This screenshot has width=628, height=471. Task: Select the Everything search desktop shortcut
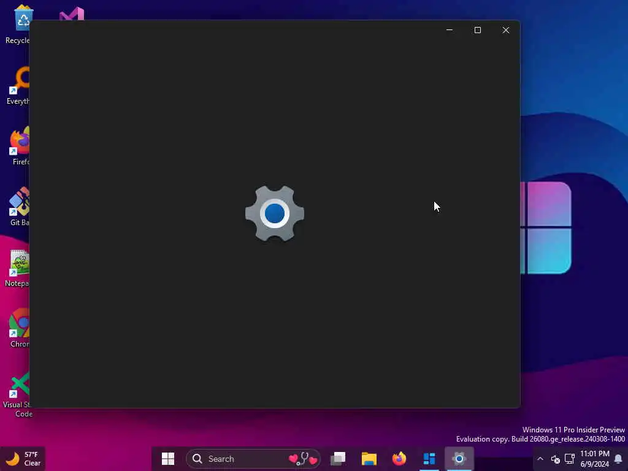(19, 85)
